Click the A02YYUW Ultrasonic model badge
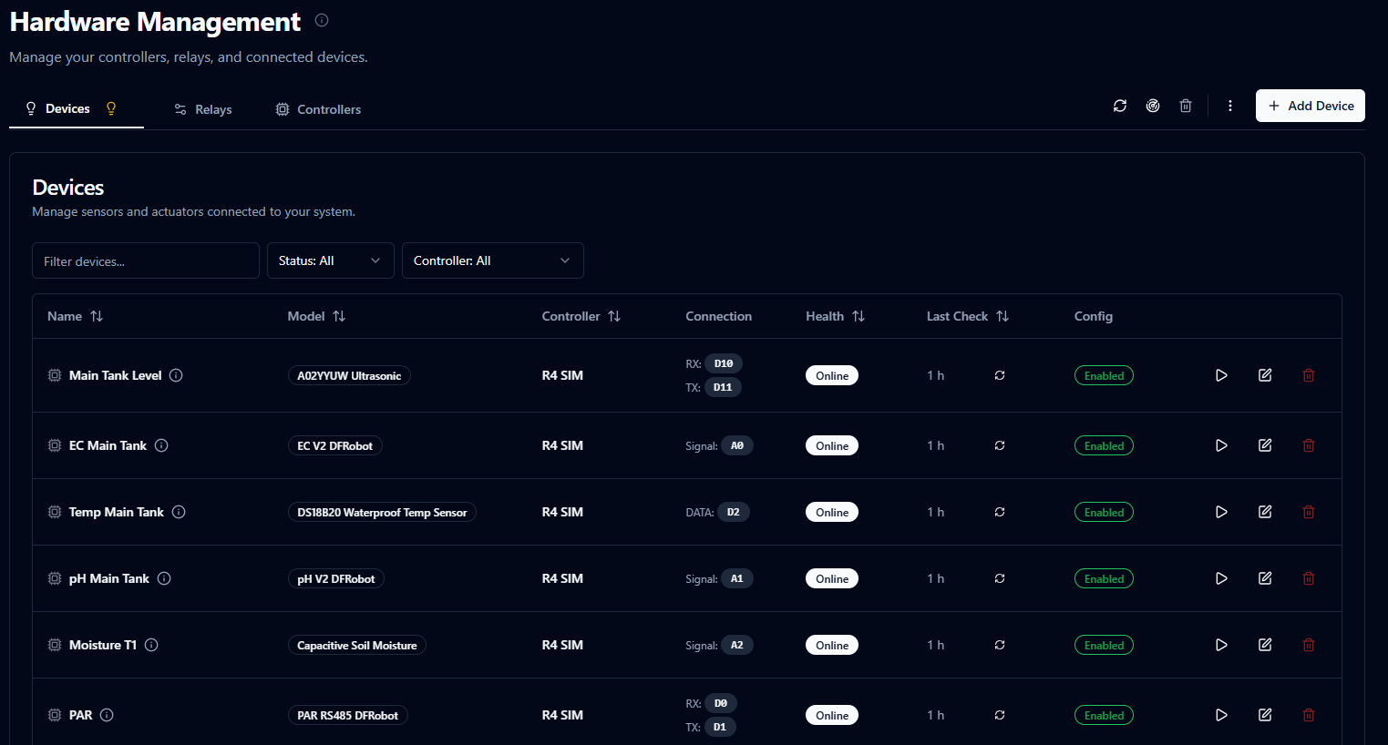 click(x=349, y=375)
